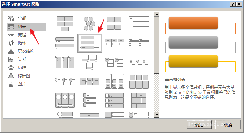Click the layout gallery scrollbar thumb
The image size is (244, 133).
[157, 45]
